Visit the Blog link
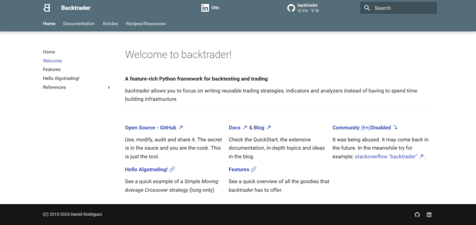The height and width of the screenshot is (225, 476). [x=259, y=128]
